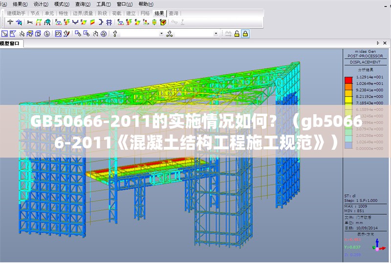This screenshot has width=391, height=263.
Task: Click the window select icon in the selection toolbar
Action: click(x=4, y=34)
